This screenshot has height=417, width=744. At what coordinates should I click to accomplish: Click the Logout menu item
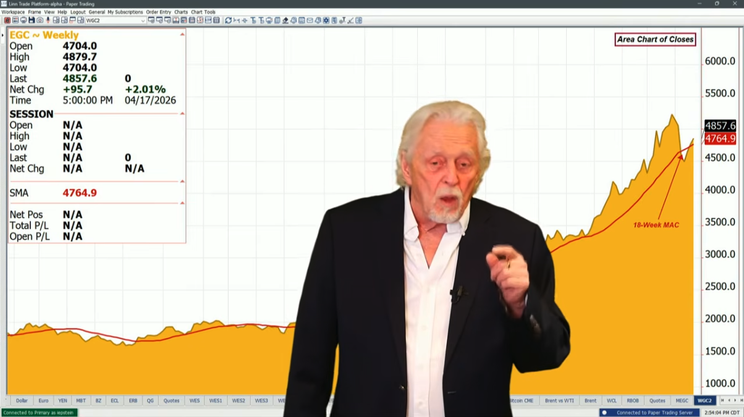click(78, 12)
